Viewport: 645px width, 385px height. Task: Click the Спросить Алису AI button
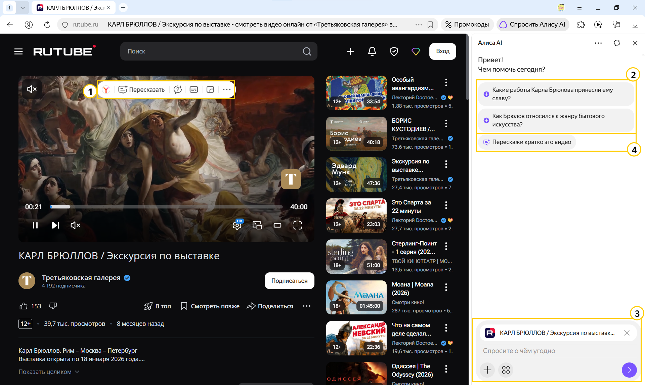tap(532, 25)
